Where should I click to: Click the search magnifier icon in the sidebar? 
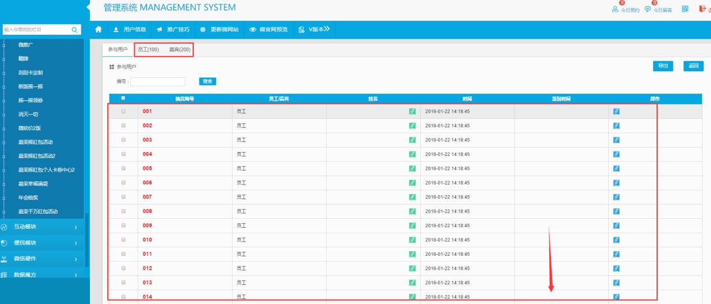point(74,30)
